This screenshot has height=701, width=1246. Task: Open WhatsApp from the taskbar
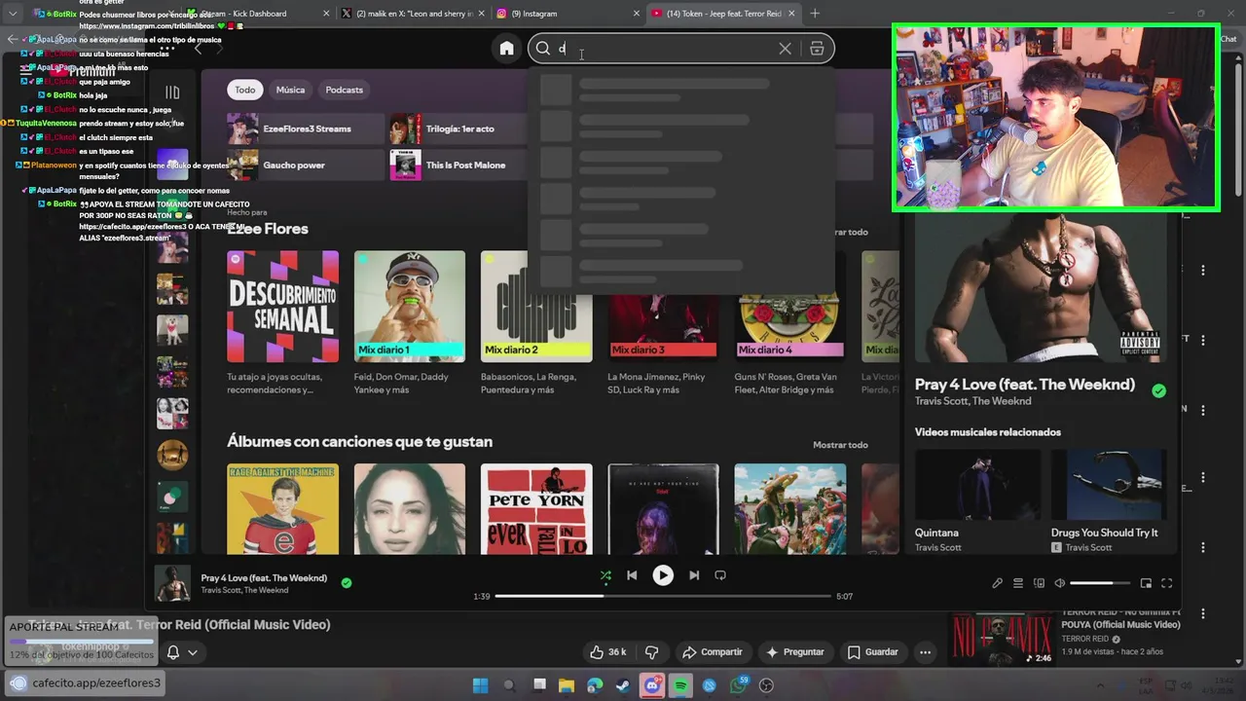click(x=737, y=685)
